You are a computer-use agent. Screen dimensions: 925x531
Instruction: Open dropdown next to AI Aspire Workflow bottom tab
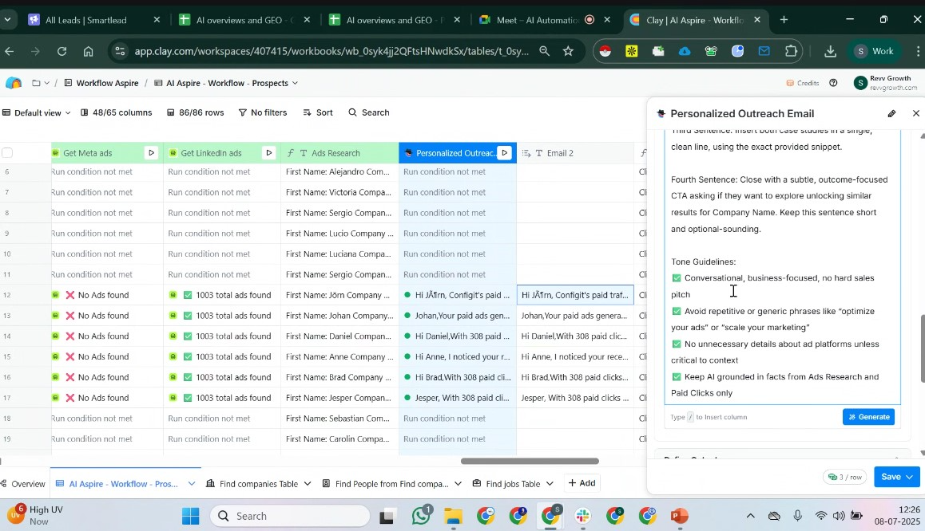191,484
